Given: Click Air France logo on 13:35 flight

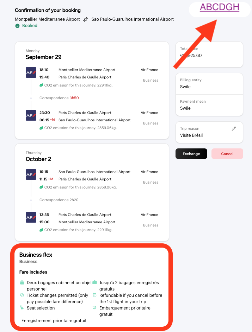Looking at the screenshot, I should coord(31,217).
